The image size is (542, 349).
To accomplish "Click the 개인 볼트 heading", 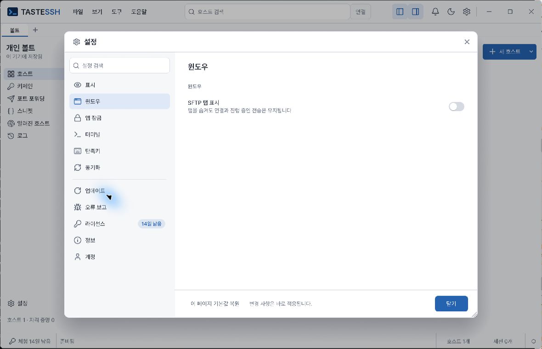I will click(x=21, y=48).
